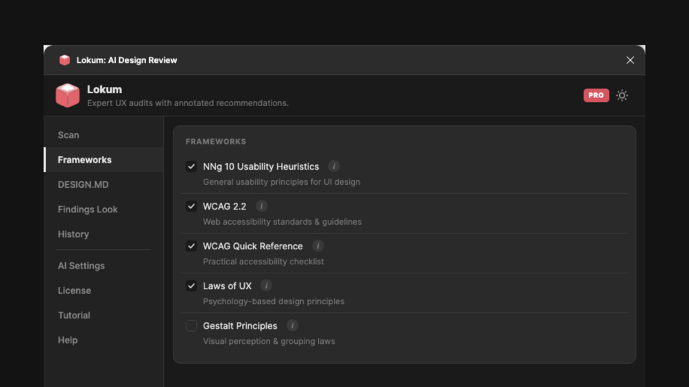Show info for WCAG 2.2 framework
Image resolution: width=689 pixels, height=387 pixels.
coord(261,206)
